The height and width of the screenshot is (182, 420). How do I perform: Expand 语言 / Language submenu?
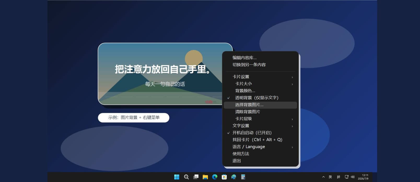[x=260, y=147]
